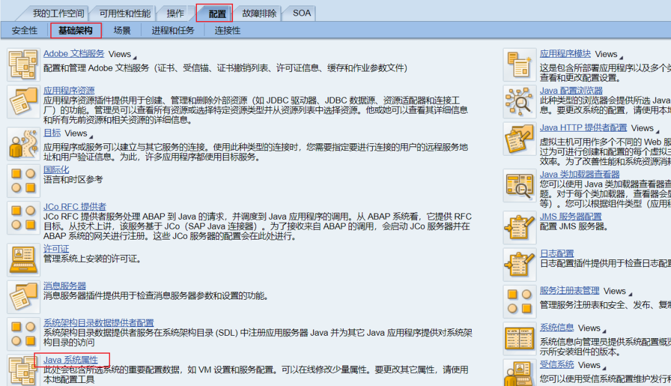Click the 目标 person-and-road icon
The image size is (671, 386).
click(x=24, y=144)
